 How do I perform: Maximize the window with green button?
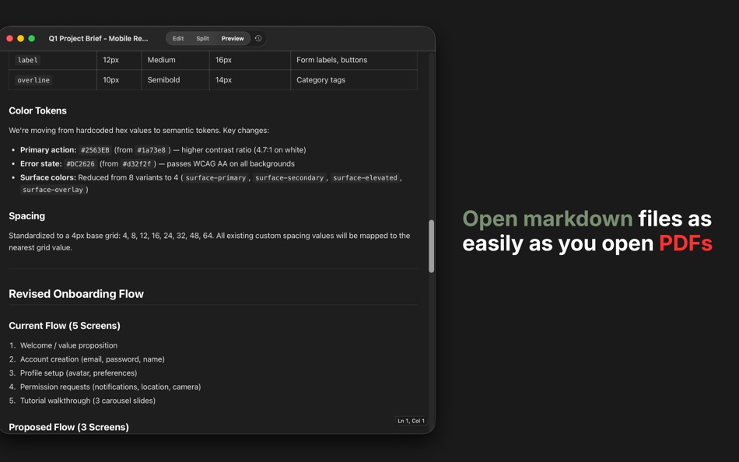(32, 39)
